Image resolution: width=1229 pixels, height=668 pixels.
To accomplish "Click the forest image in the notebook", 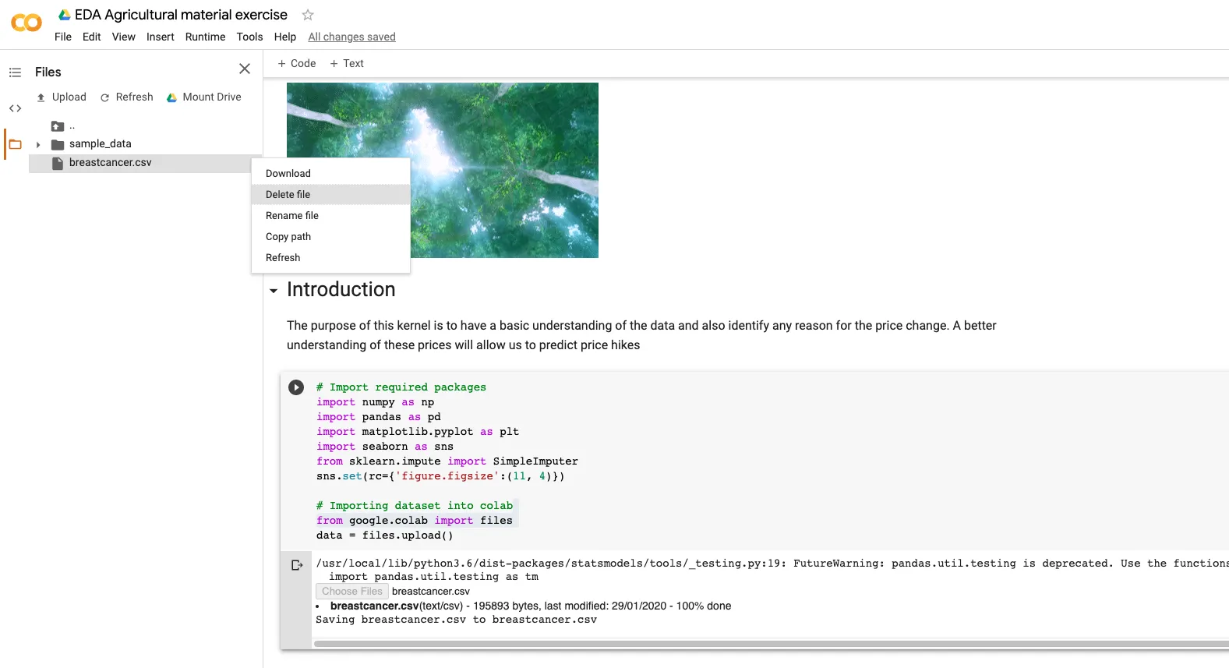I will 443,170.
